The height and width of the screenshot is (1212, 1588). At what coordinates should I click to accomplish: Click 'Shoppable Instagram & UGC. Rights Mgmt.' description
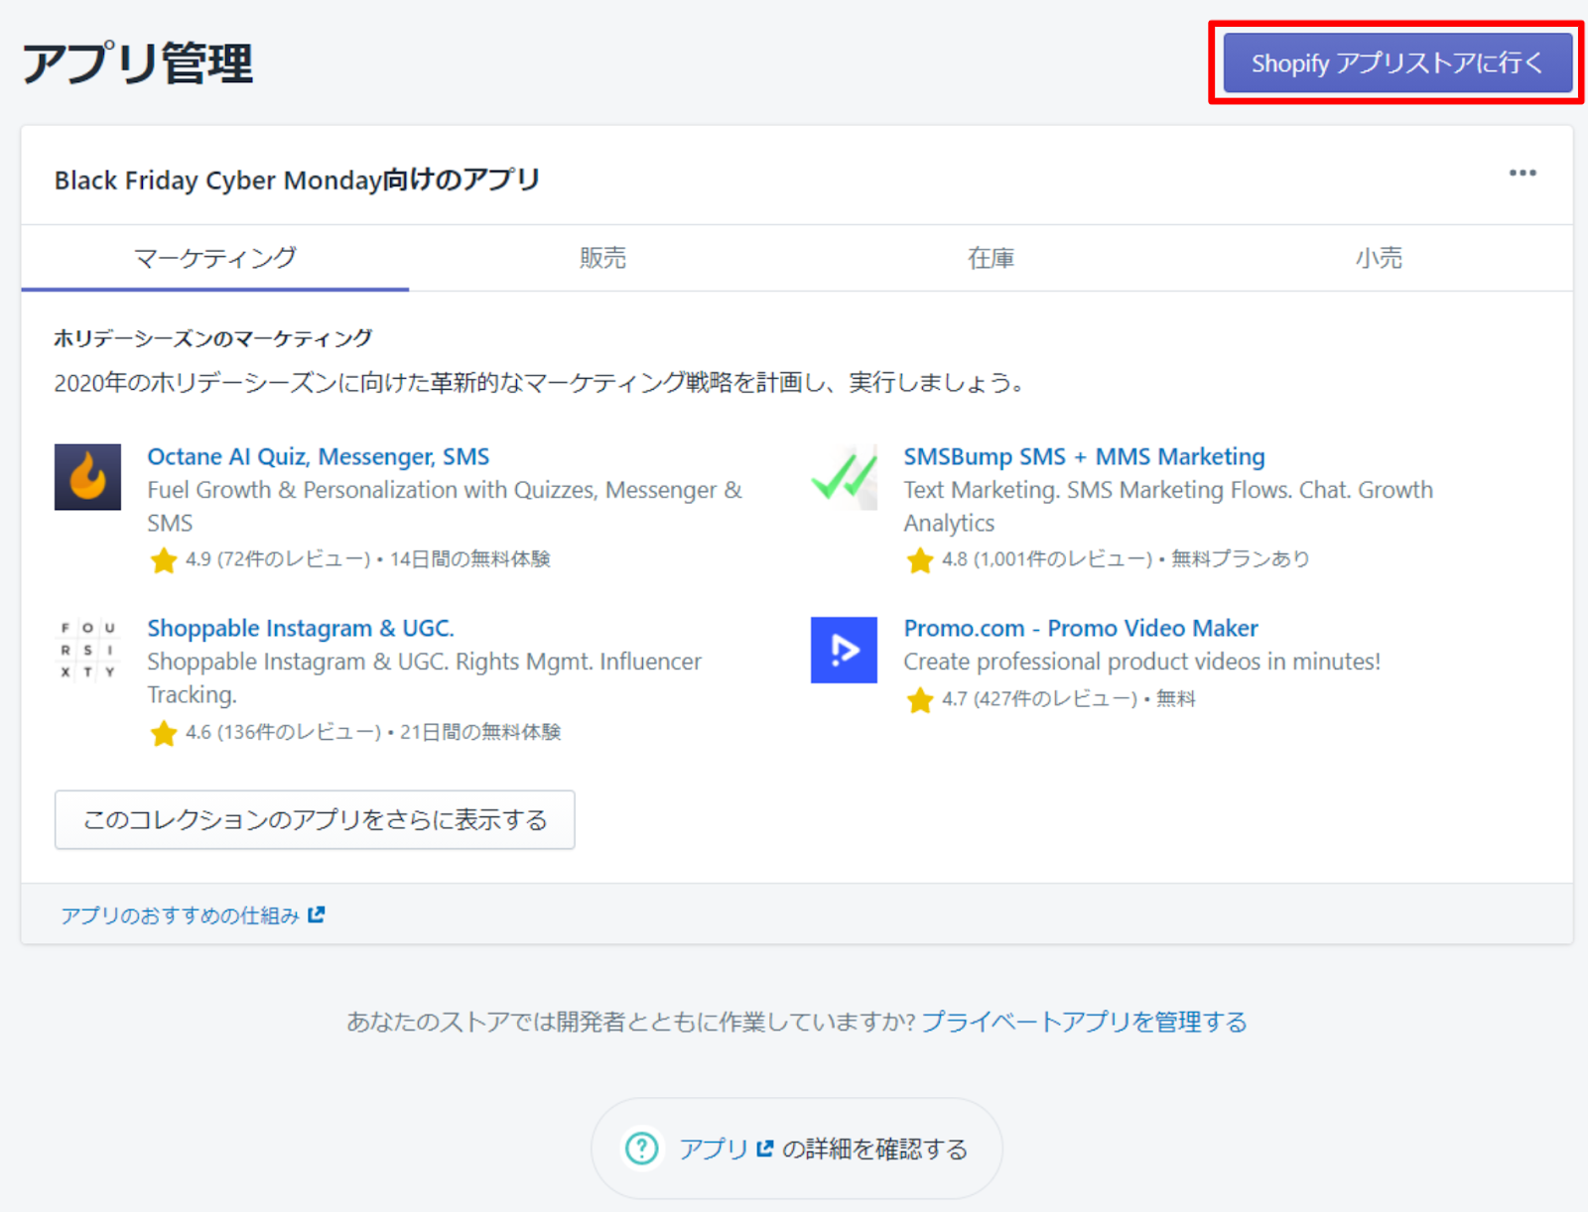pyautogui.click(x=425, y=677)
